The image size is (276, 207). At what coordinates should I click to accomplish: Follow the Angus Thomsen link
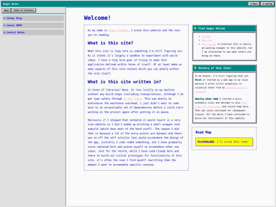coord(118,30)
